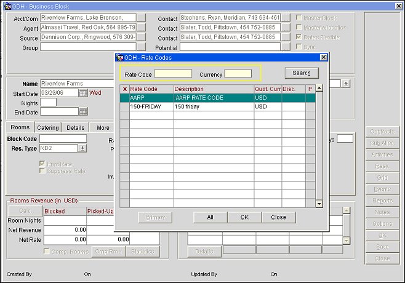
Task: Click OK in the Rate Codes dialog
Action: [244, 217]
